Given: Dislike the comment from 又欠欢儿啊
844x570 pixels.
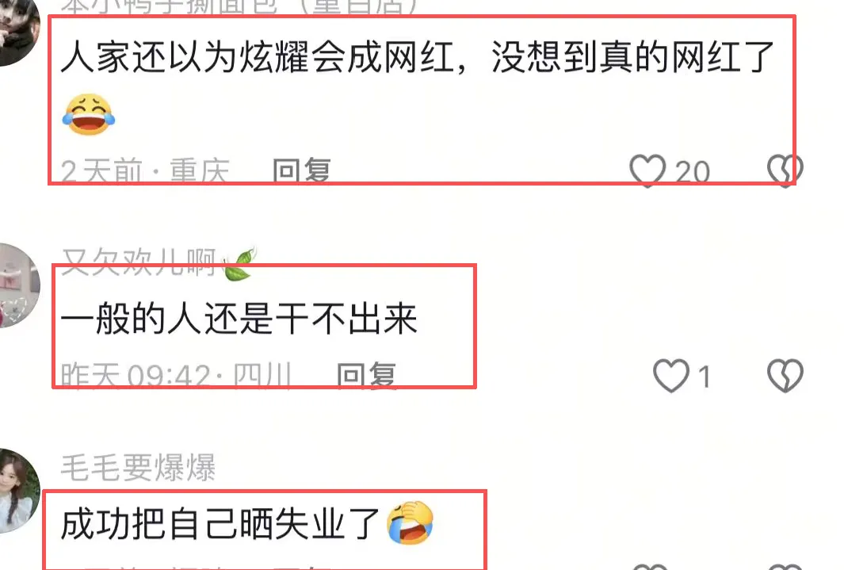Looking at the screenshot, I should [x=785, y=375].
